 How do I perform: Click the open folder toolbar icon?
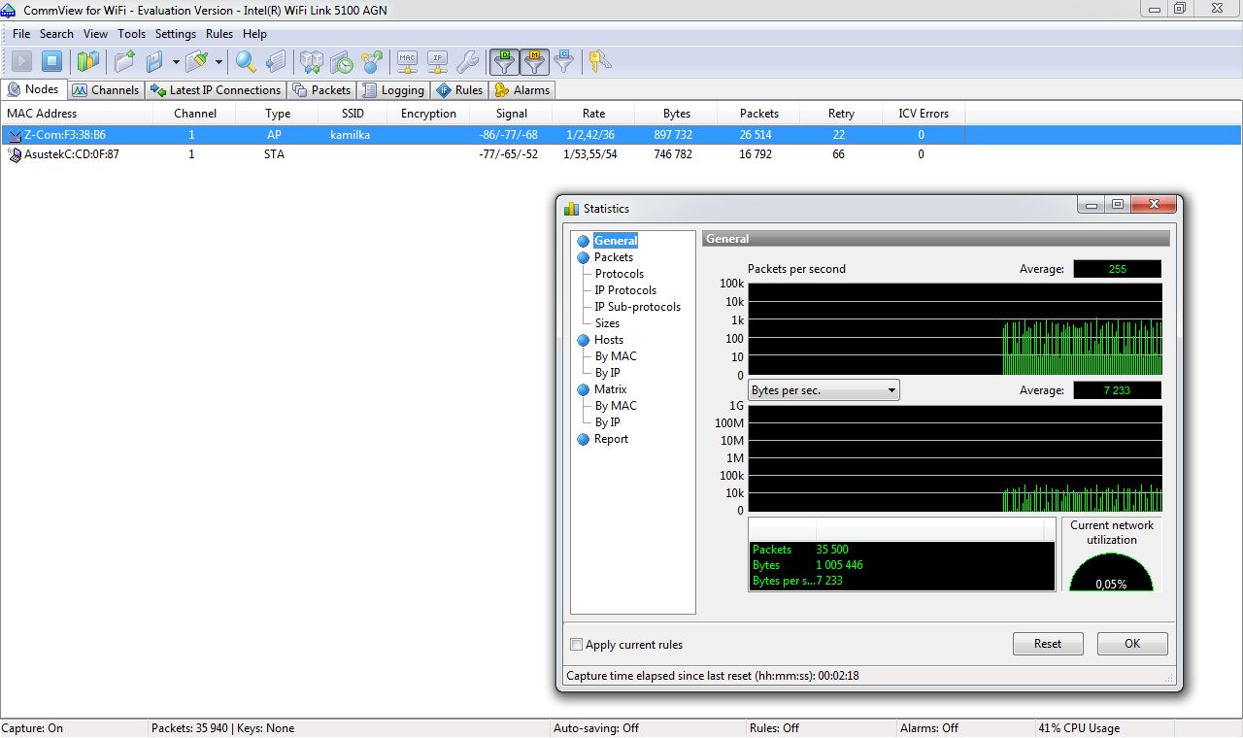click(x=124, y=62)
